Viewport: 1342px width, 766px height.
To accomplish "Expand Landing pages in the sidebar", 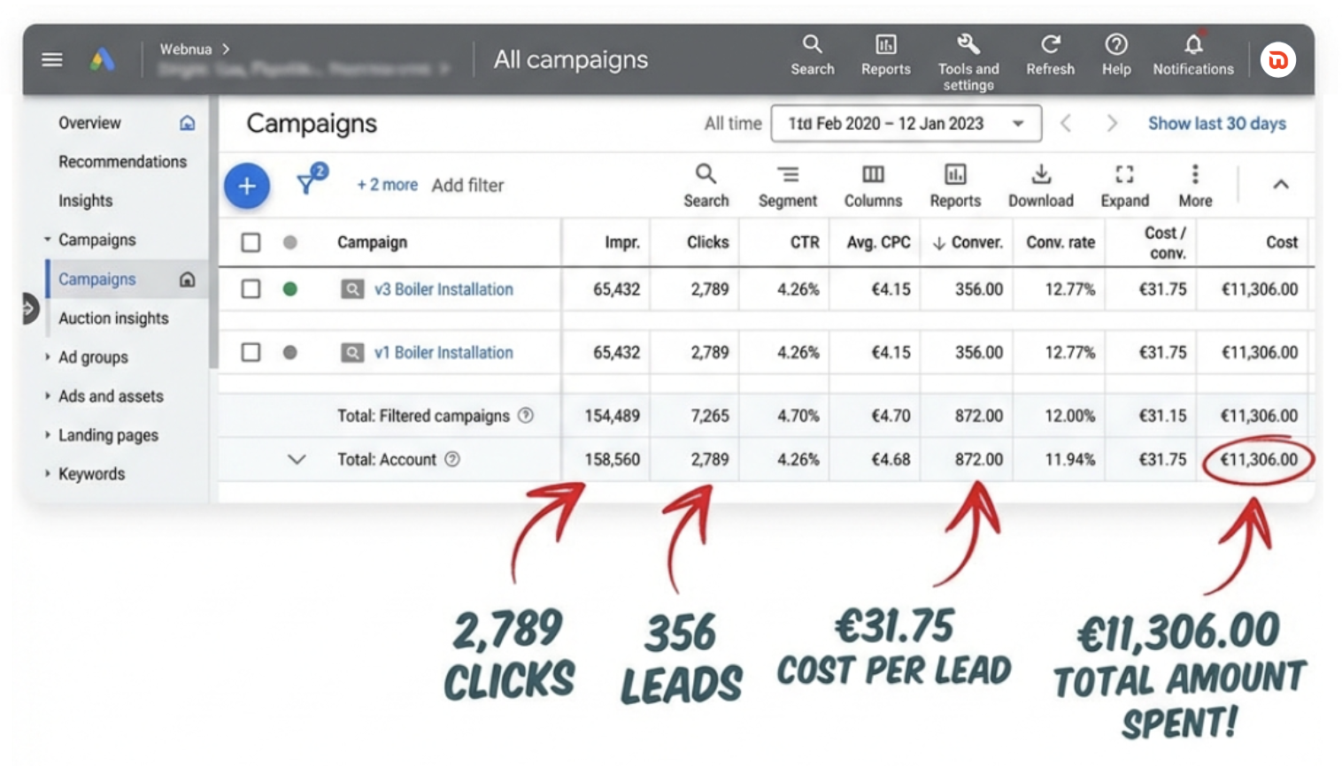I will point(48,435).
